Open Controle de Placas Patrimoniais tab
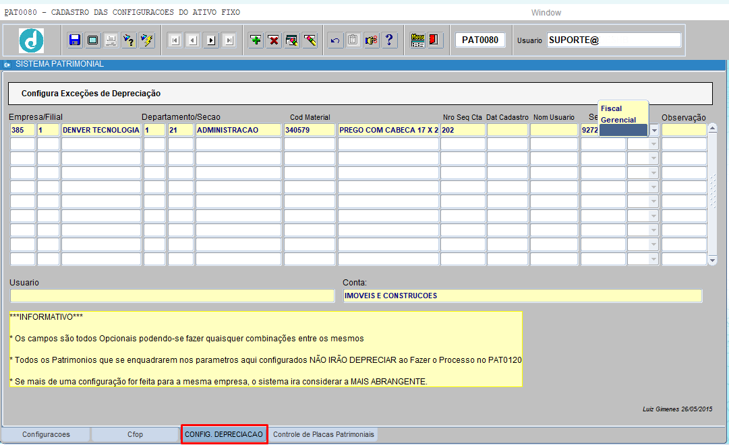 point(324,434)
